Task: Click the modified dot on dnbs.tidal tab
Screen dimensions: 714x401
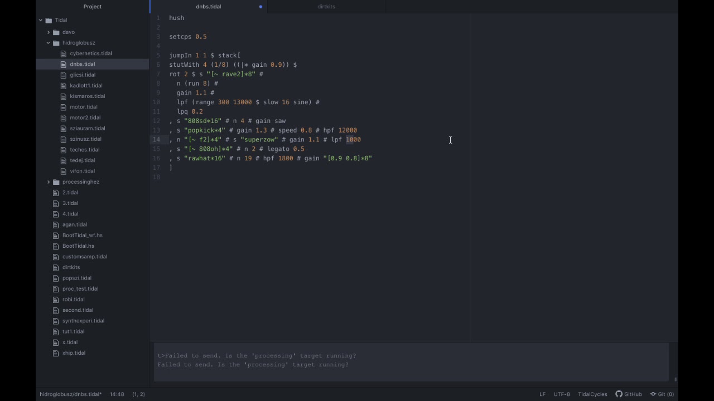Action: [260, 7]
